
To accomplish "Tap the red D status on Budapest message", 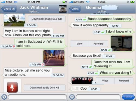I will click(14, 46).
